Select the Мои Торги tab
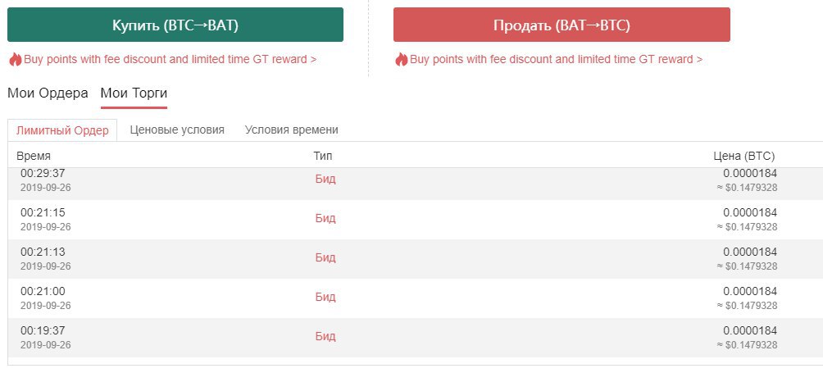This screenshot has height=382, width=823. click(134, 93)
